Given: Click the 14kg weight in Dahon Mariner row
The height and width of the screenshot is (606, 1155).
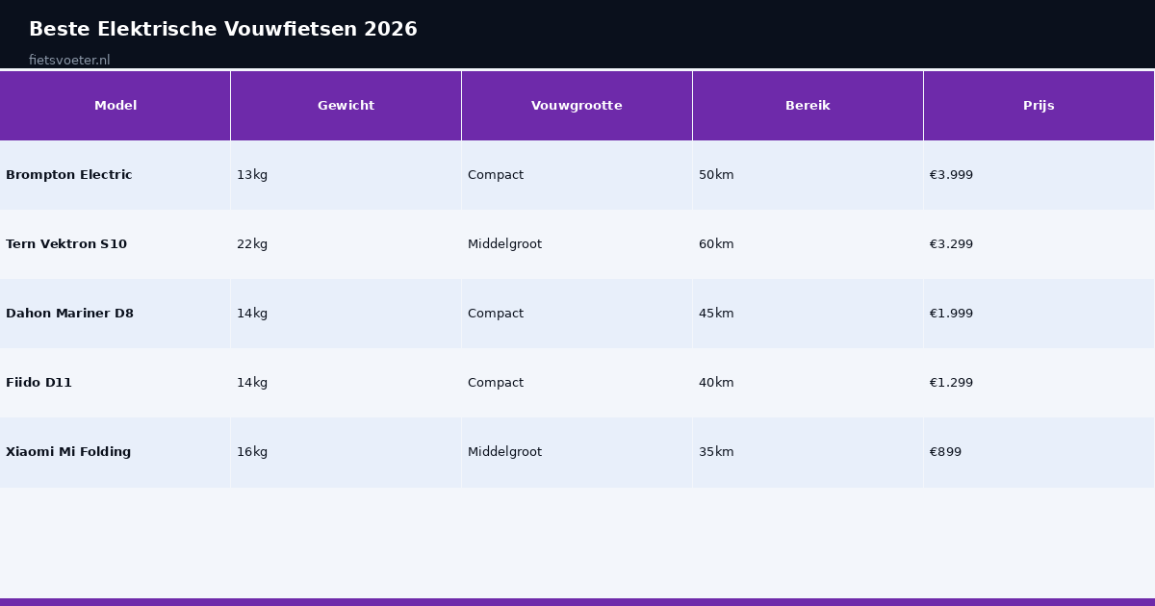Looking at the screenshot, I should [x=252, y=314].
